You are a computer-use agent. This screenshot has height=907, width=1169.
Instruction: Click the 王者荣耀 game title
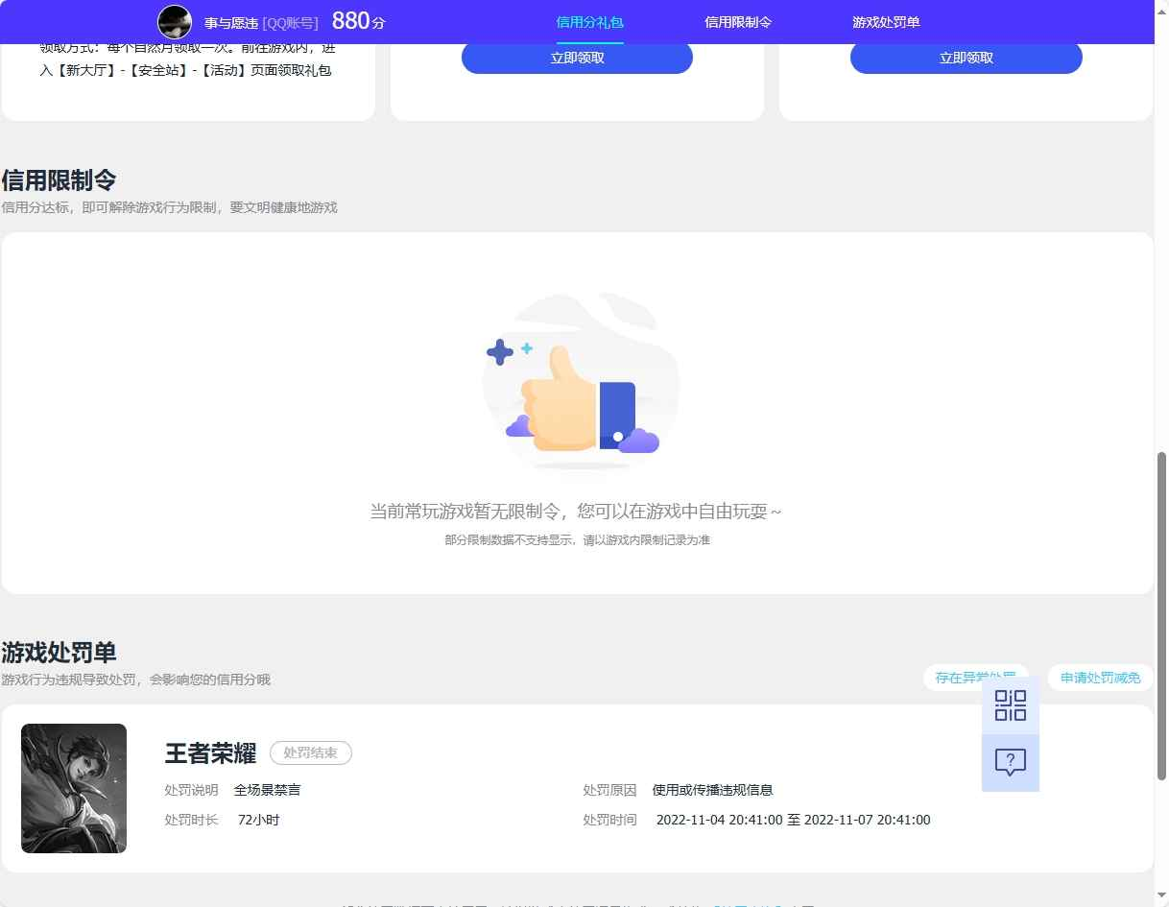(210, 752)
